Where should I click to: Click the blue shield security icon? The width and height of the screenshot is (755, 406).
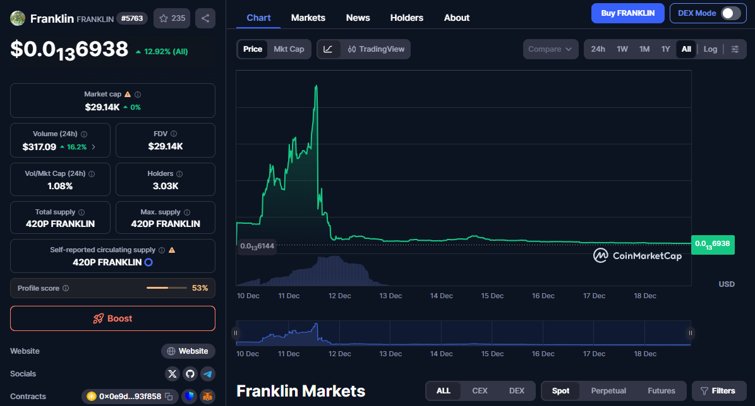coord(190,397)
